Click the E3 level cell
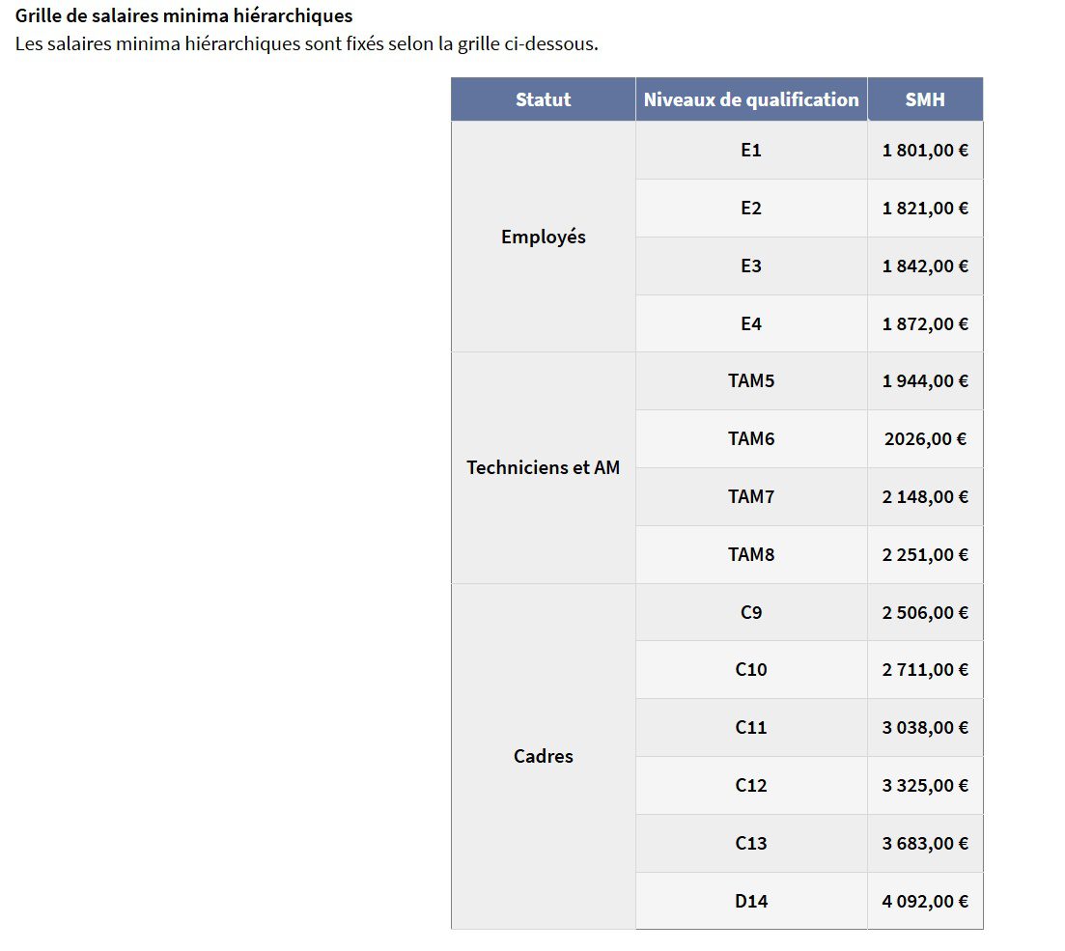This screenshot has height=951, width=1065. tap(751, 266)
